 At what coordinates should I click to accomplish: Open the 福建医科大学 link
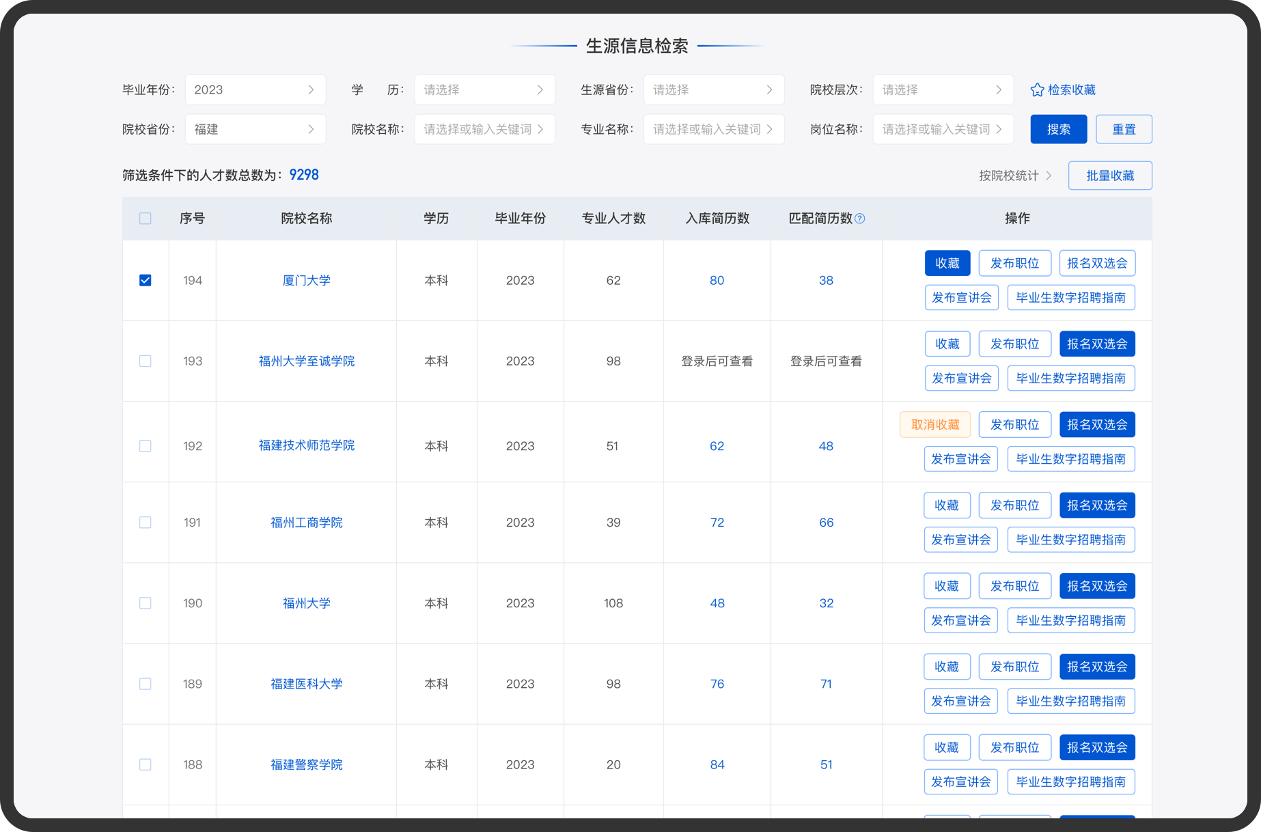pyautogui.click(x=307, y=684)
